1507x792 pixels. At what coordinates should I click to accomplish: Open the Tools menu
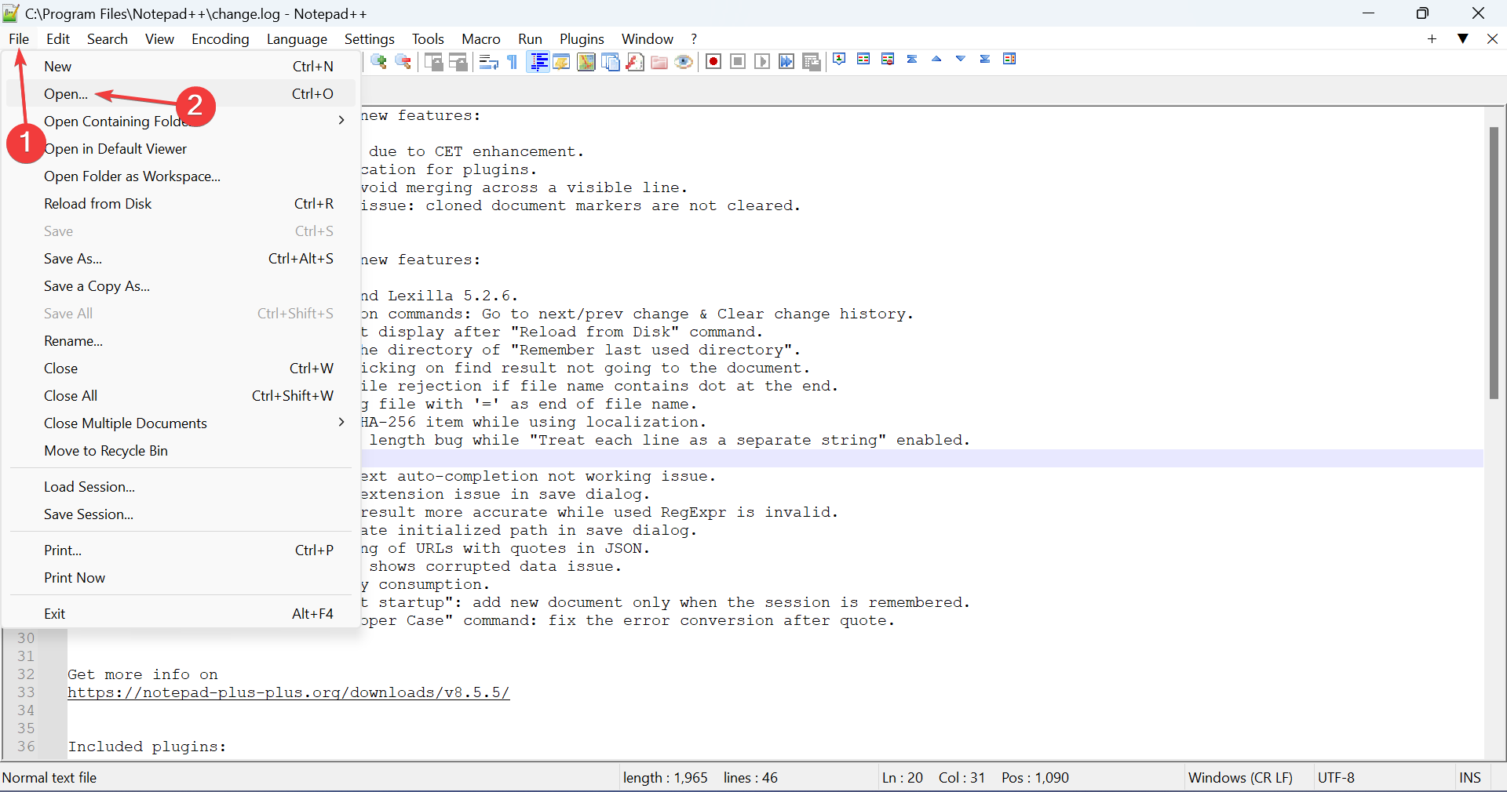click(428, 38)
